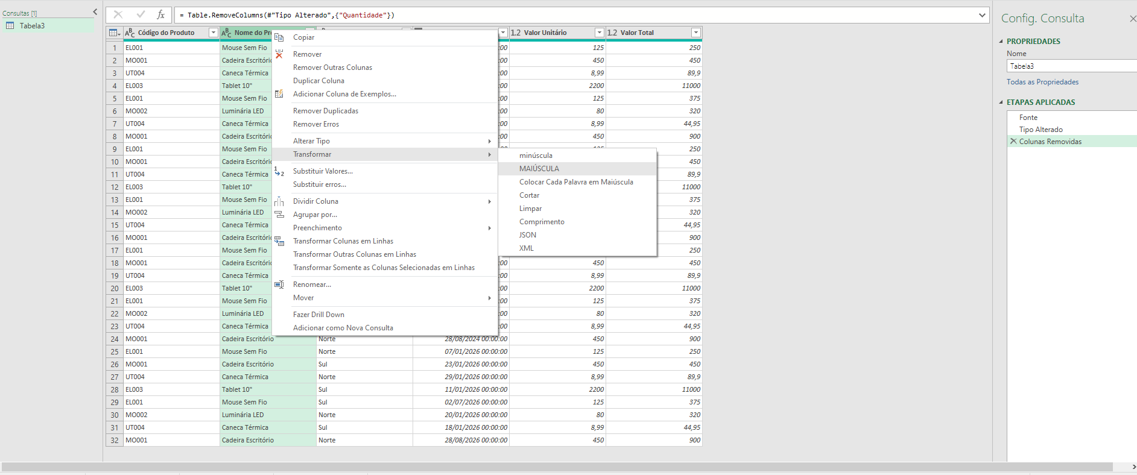Click the Transformar Colunas em Linhas icon
The width and height of the screenshot is (1137, 475).
(279, 241)
